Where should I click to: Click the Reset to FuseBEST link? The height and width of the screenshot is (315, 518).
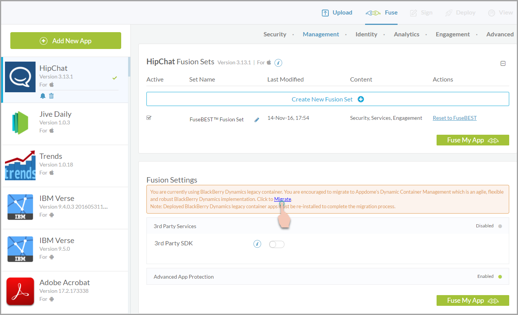pos(455,118)
